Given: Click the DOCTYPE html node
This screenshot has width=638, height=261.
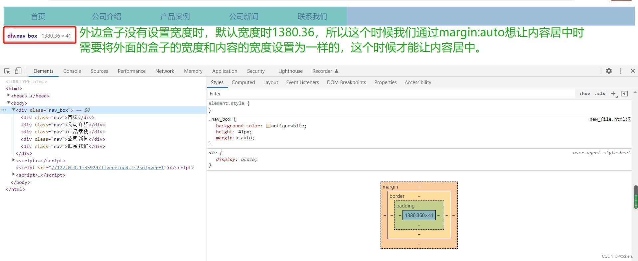Looking at the screenshot, I should point(26,81).
